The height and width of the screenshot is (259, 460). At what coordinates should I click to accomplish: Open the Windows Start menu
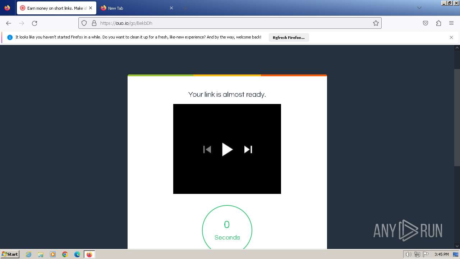[x=10, y=254]
